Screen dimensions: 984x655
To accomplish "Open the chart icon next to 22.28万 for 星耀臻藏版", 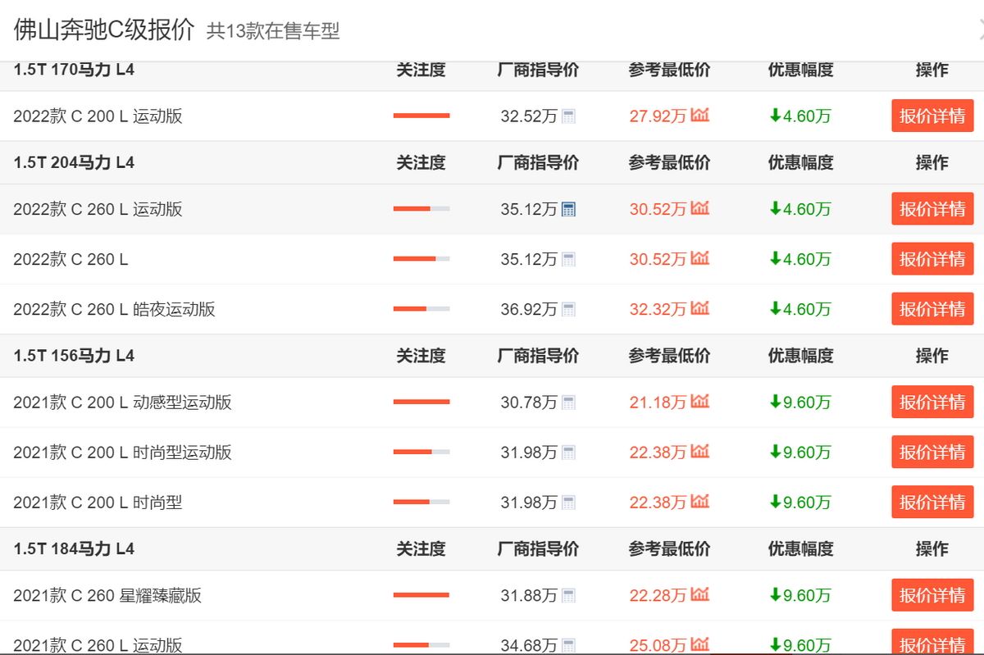I will [699, 596].
